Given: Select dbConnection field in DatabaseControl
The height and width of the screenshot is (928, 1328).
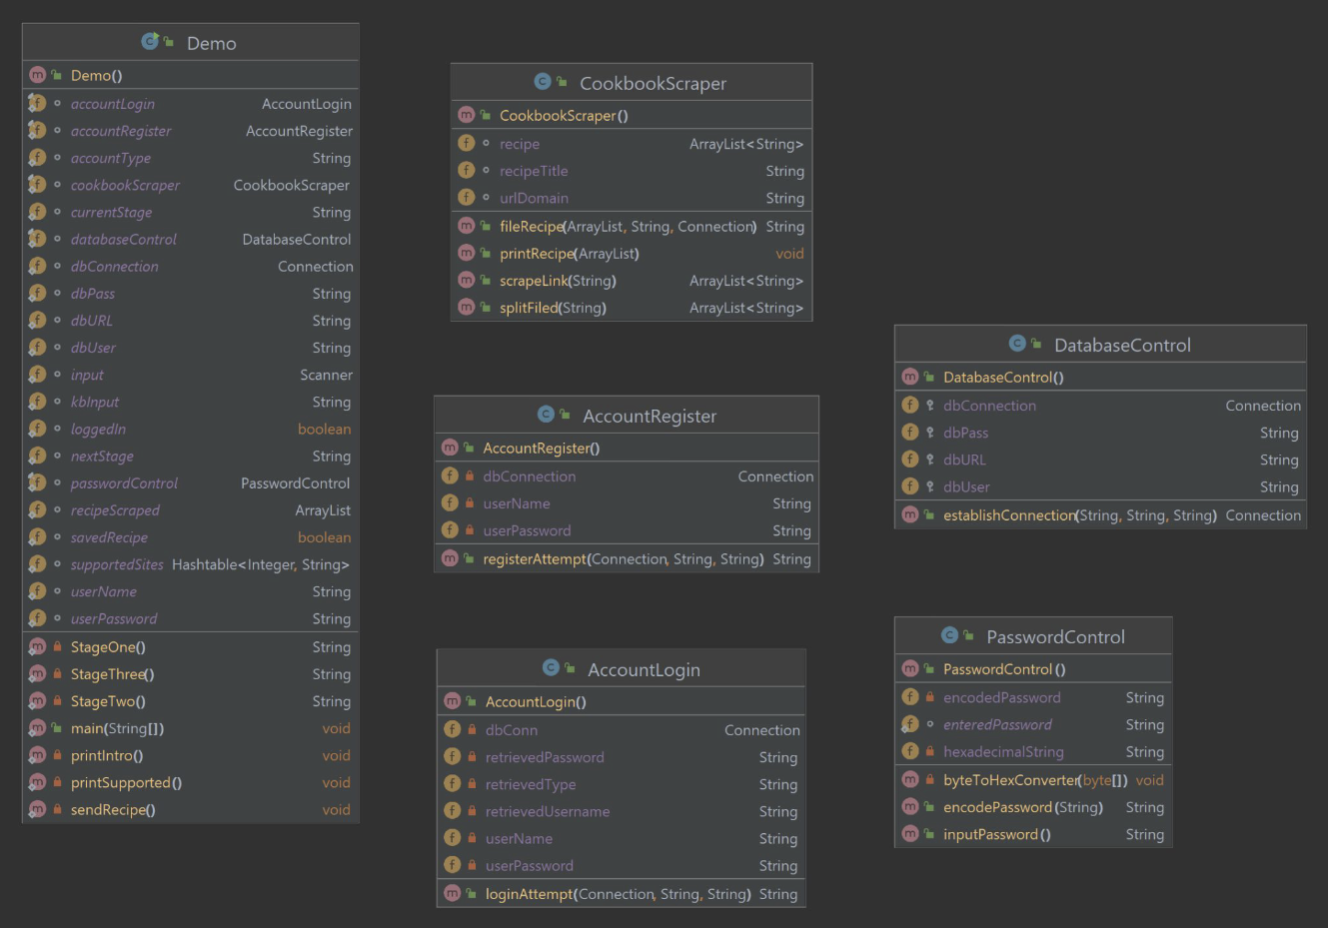Looking at the screenshot, I should coord(1100,405).
